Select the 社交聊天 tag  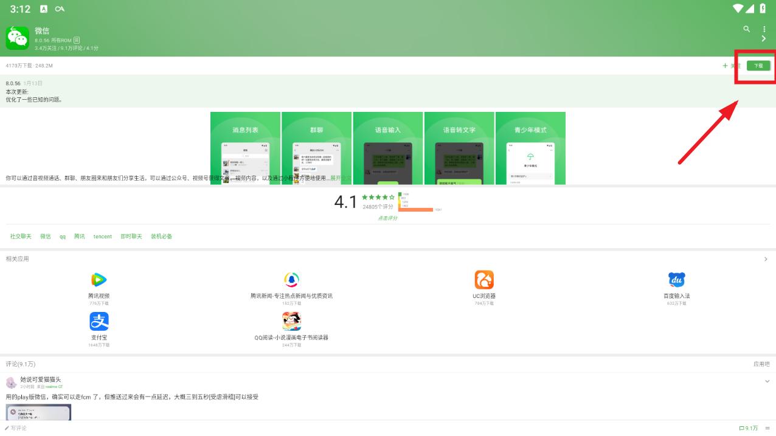point(21,237)
